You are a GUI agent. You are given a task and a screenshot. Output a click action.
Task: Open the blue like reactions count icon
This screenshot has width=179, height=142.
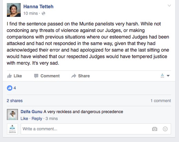click(10, 88)
